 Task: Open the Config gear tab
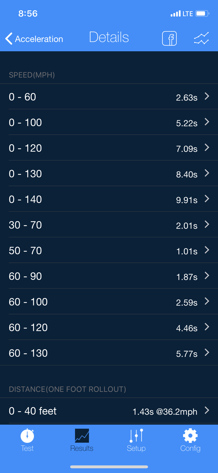click(x=190, y=440)
